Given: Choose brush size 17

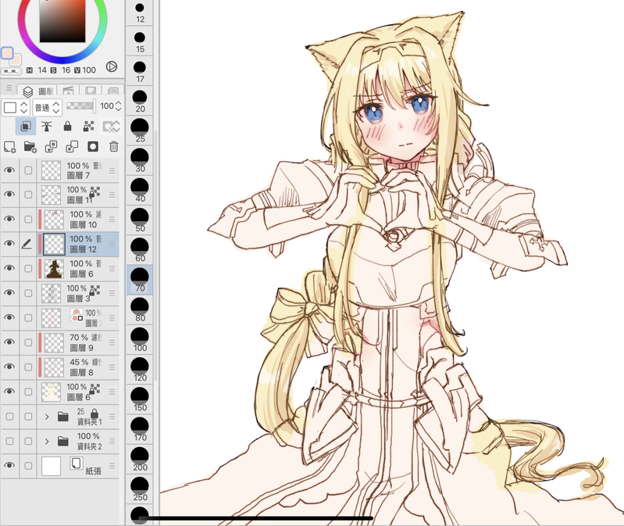Looking at the screenshot, I should click(140, 71).
